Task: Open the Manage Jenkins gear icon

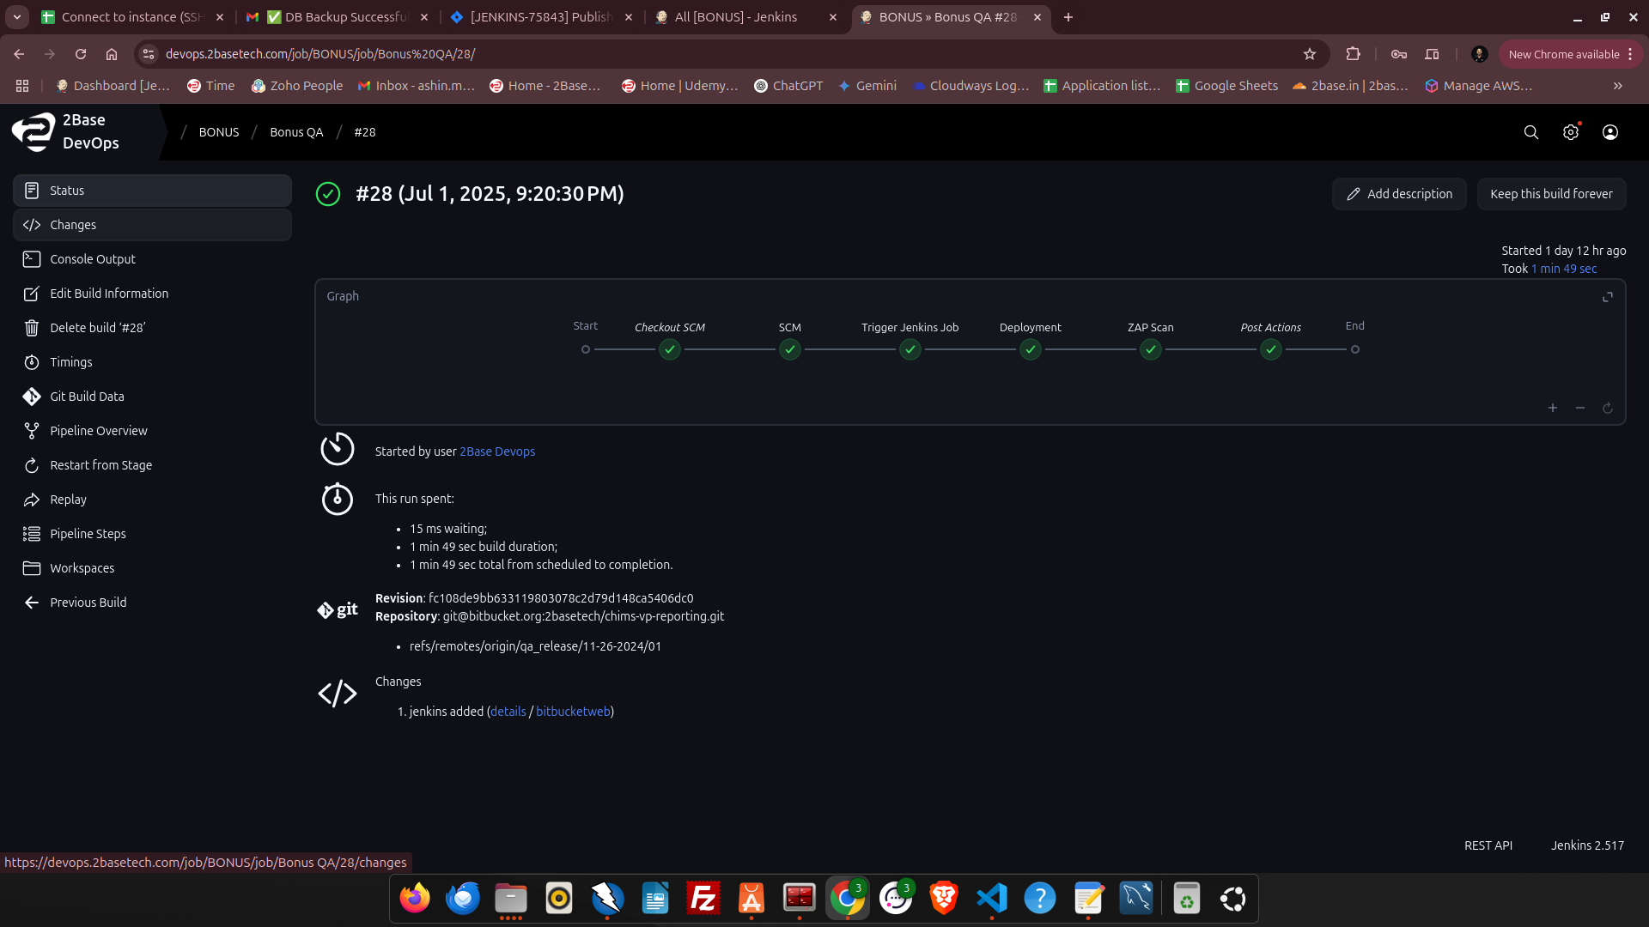Action: point(1570,132)
